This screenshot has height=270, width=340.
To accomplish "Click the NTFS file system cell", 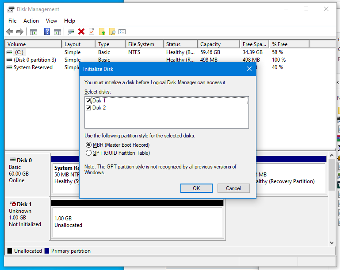I will point(134,52).
